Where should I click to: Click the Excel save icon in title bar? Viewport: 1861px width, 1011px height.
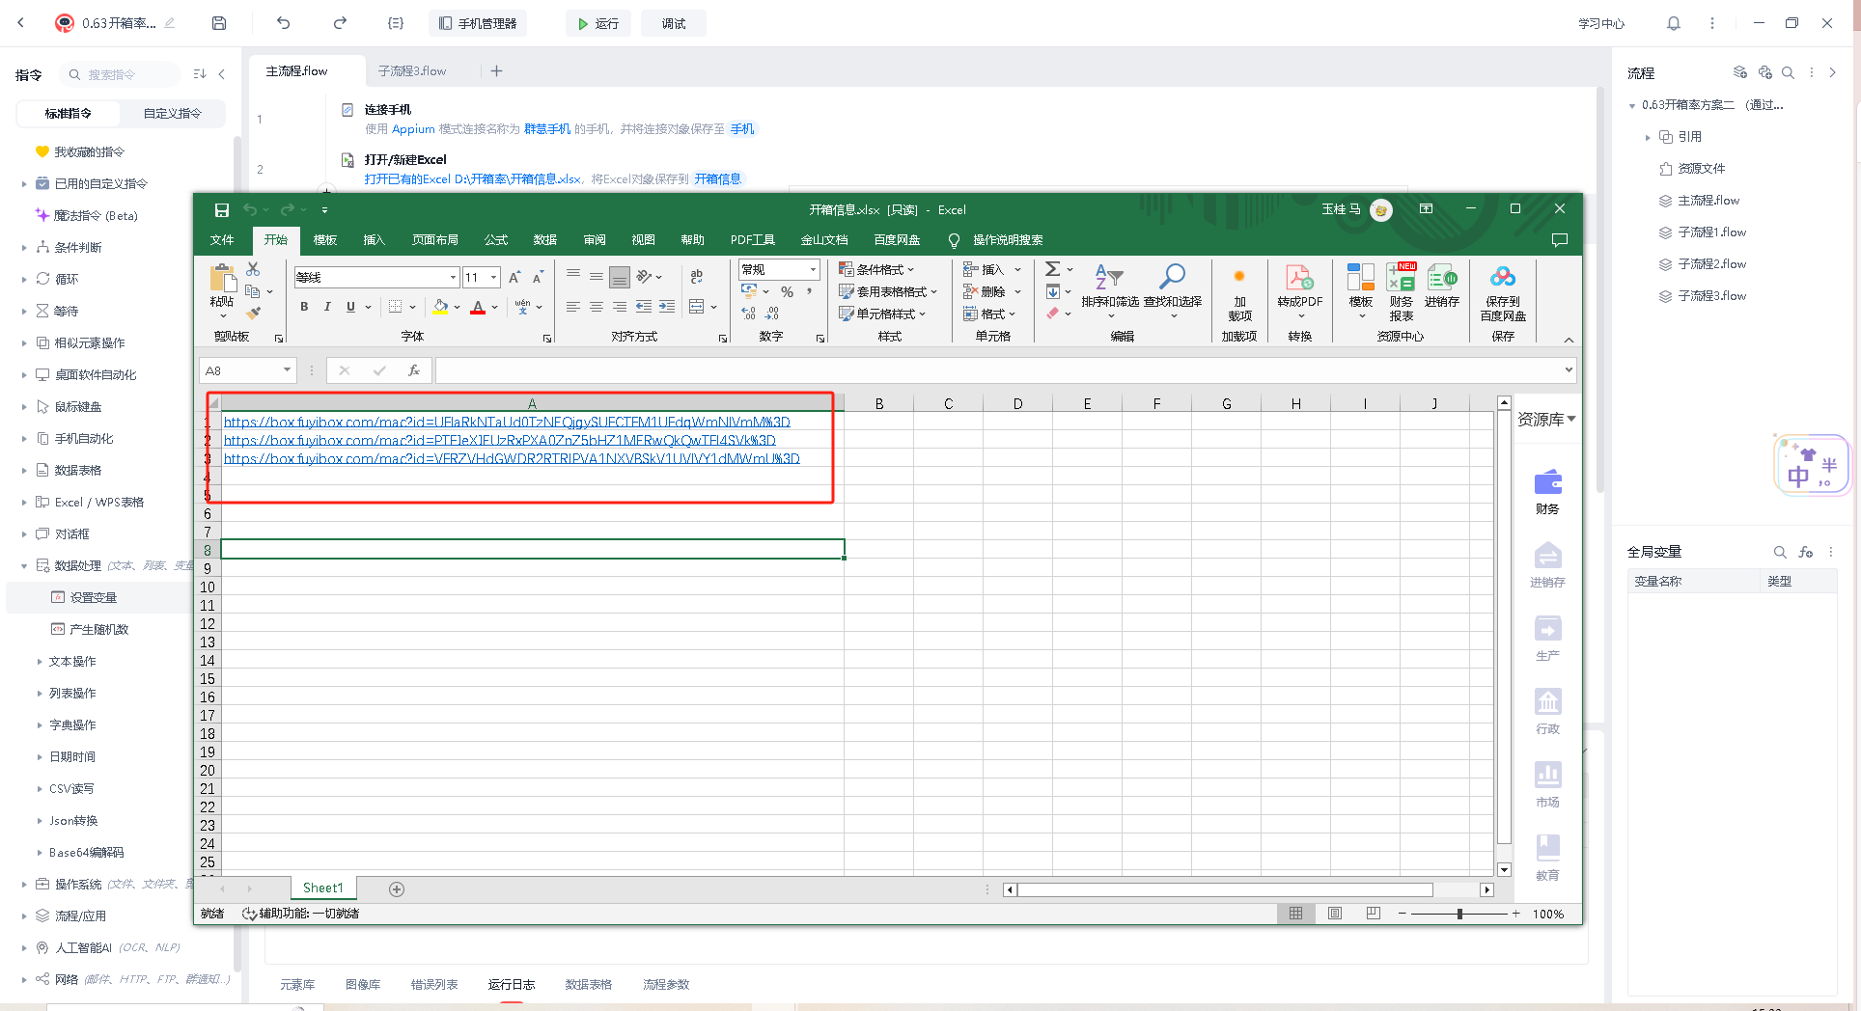221,210
